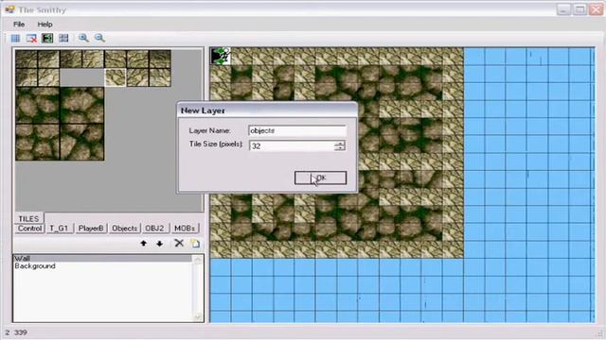Viewport: 606px width, 340px height.
Task: Zoom in with the plus magnifier icon
Action: pos(83,38)
